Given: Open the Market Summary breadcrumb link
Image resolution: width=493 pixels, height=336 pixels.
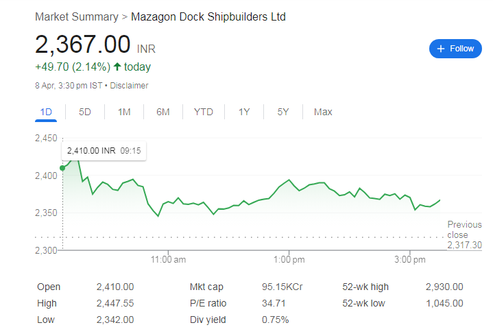Looking at the screenshot, I should click(x=76, y=16).
